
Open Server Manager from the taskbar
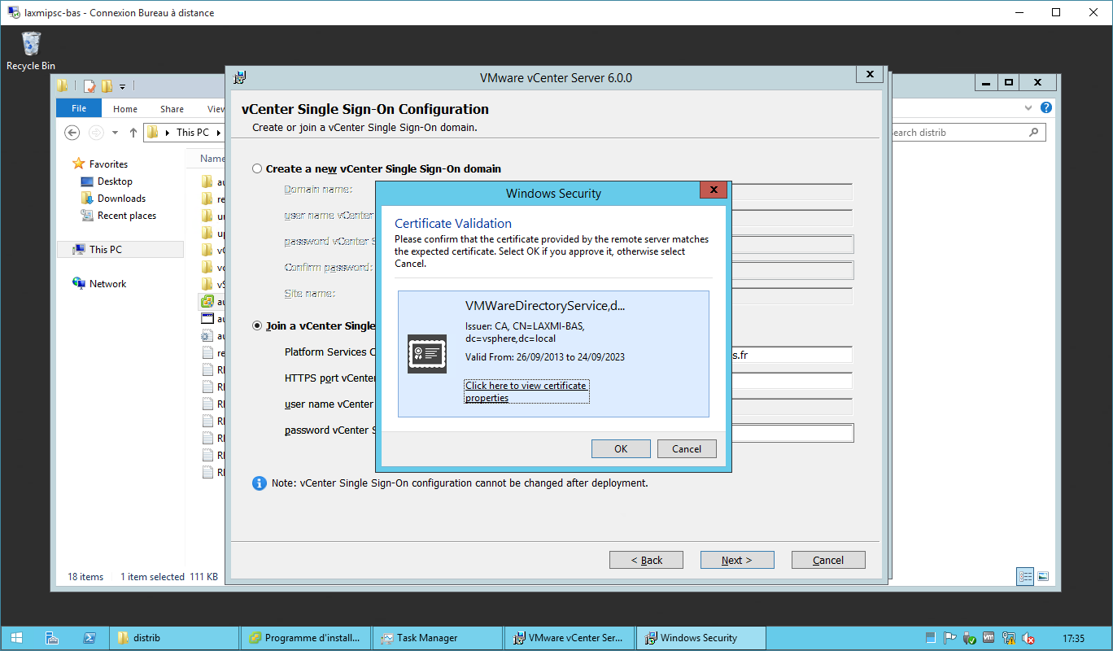coord(52,638)
